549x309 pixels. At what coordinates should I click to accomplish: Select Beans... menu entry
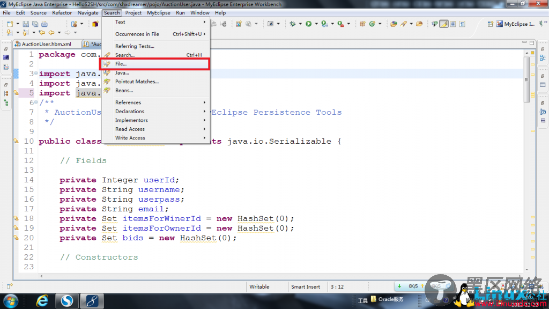[x=156, y=90]
